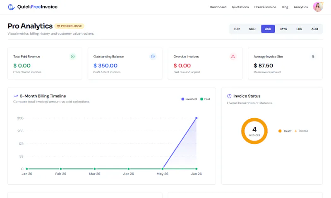
Task: Click the Feb 26 paid data point
Action: [x=61, y=169]
